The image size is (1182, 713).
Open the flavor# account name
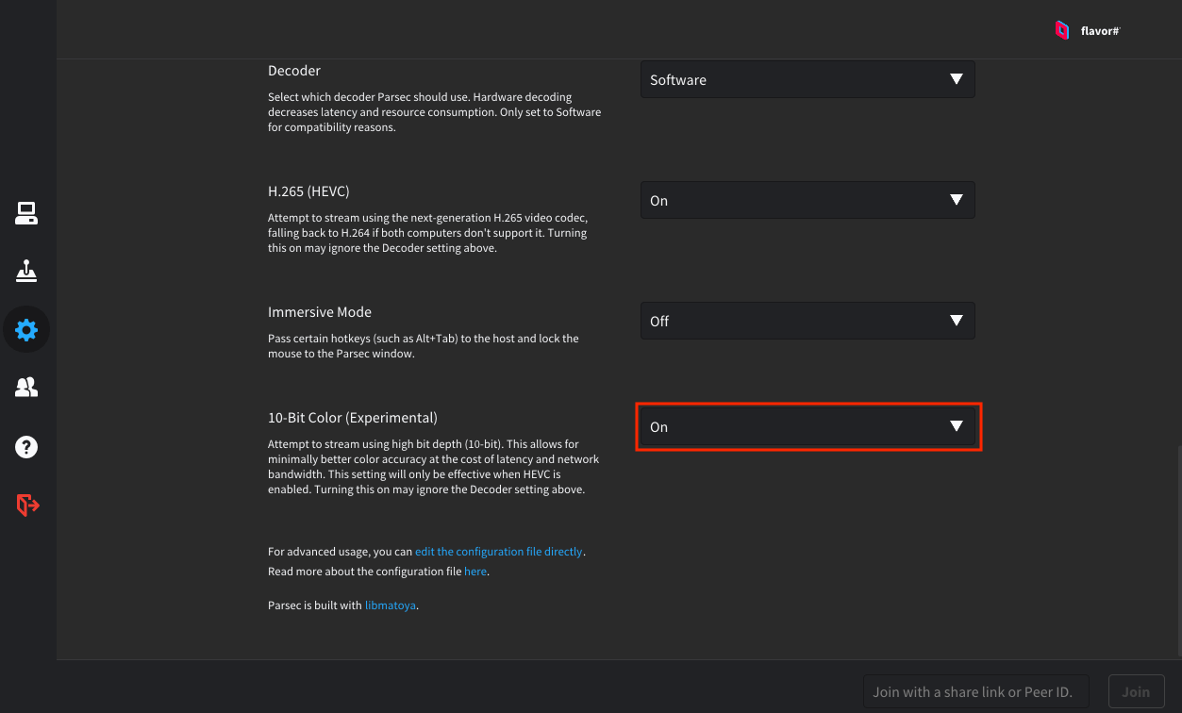tap(1100, 31)
